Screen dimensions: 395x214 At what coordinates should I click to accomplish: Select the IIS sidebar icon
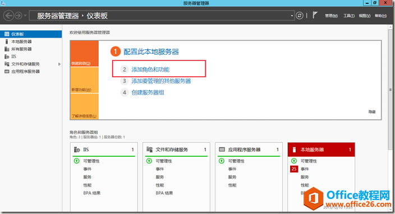[x=7, y=57]
